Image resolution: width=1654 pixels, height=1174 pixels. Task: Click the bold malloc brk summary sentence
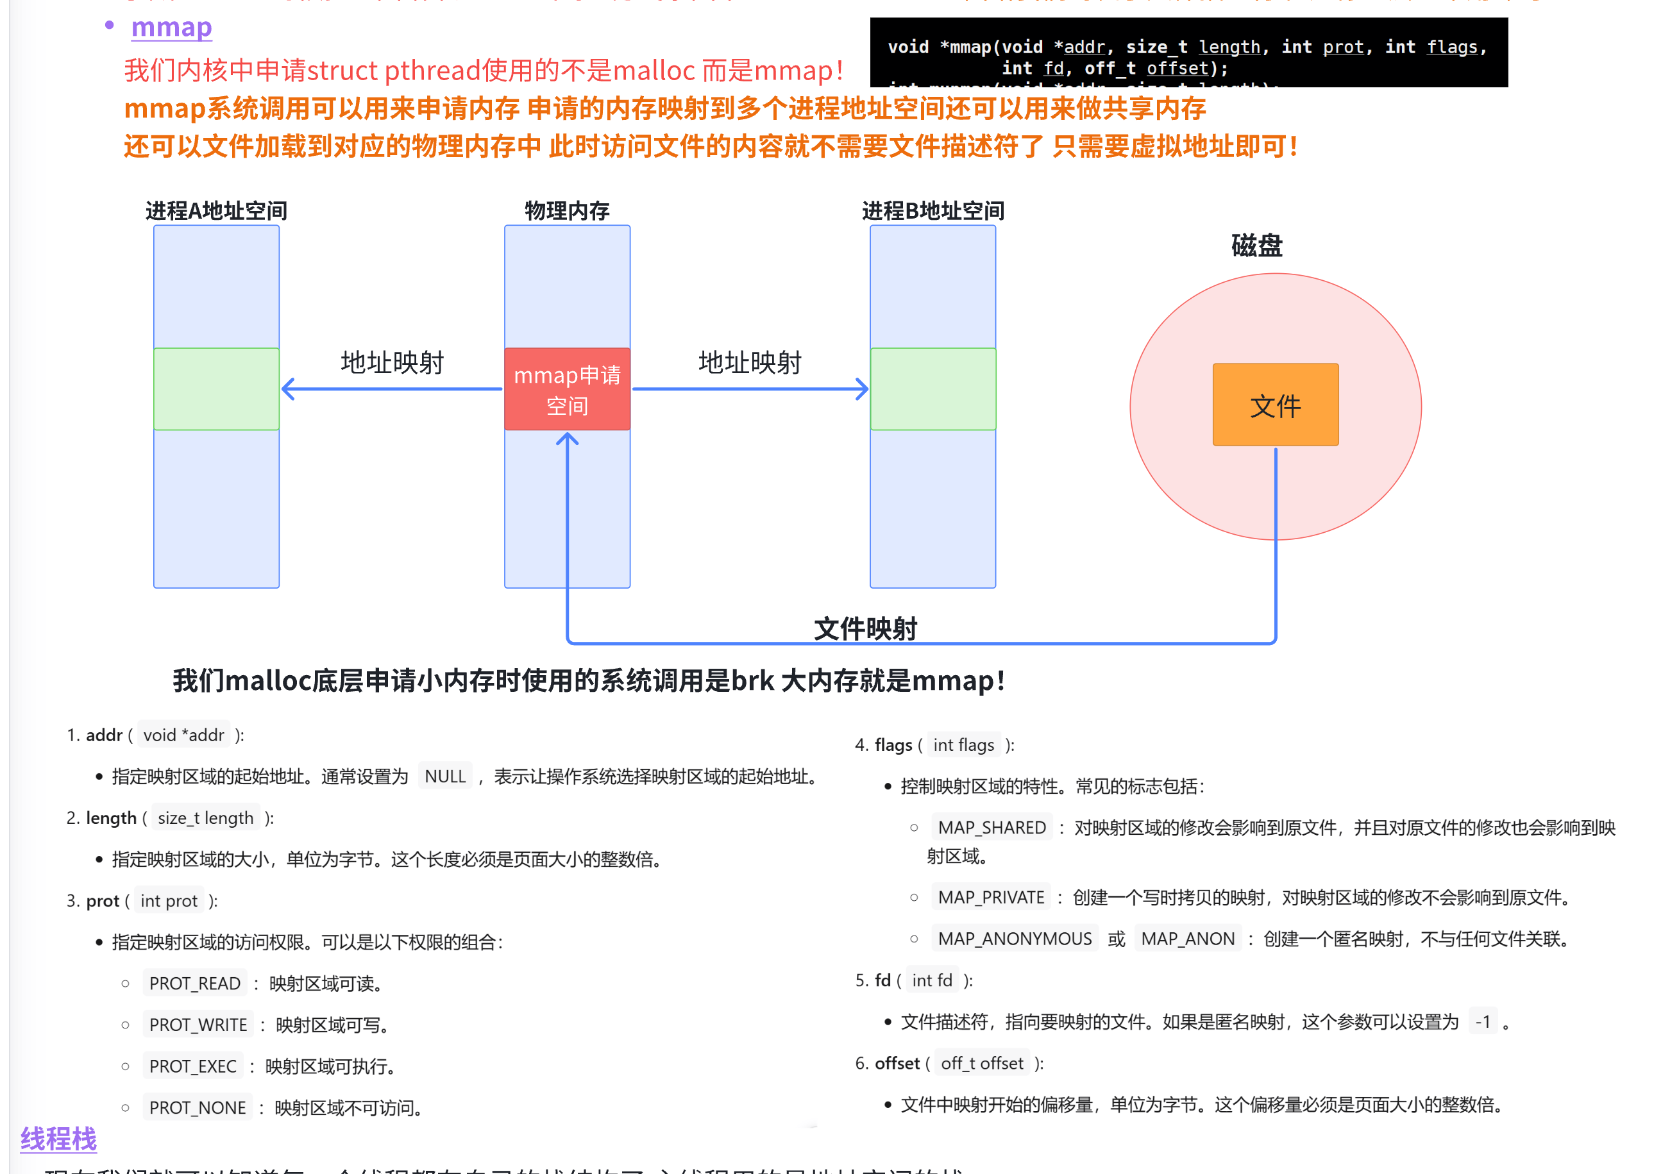point(589,680)
